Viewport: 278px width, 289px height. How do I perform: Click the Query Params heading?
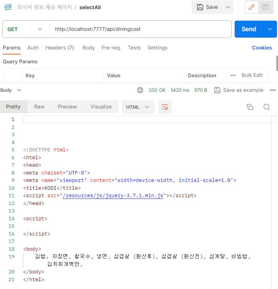pyautogui.click(x=20, y=62)
